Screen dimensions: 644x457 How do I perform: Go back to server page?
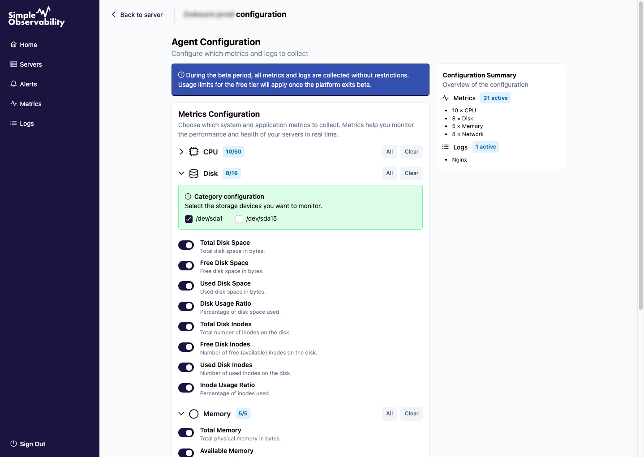137,15
